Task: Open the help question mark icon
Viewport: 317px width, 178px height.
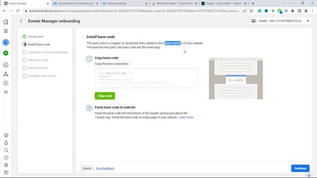Action: point(6,158)
